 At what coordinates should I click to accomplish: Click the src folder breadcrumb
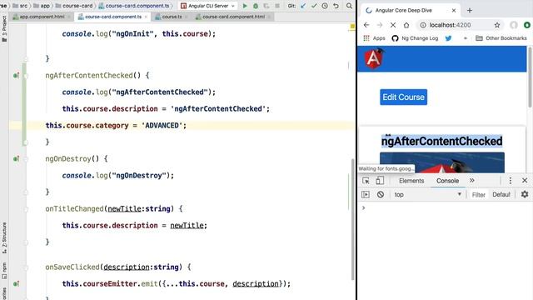point(20,6)
